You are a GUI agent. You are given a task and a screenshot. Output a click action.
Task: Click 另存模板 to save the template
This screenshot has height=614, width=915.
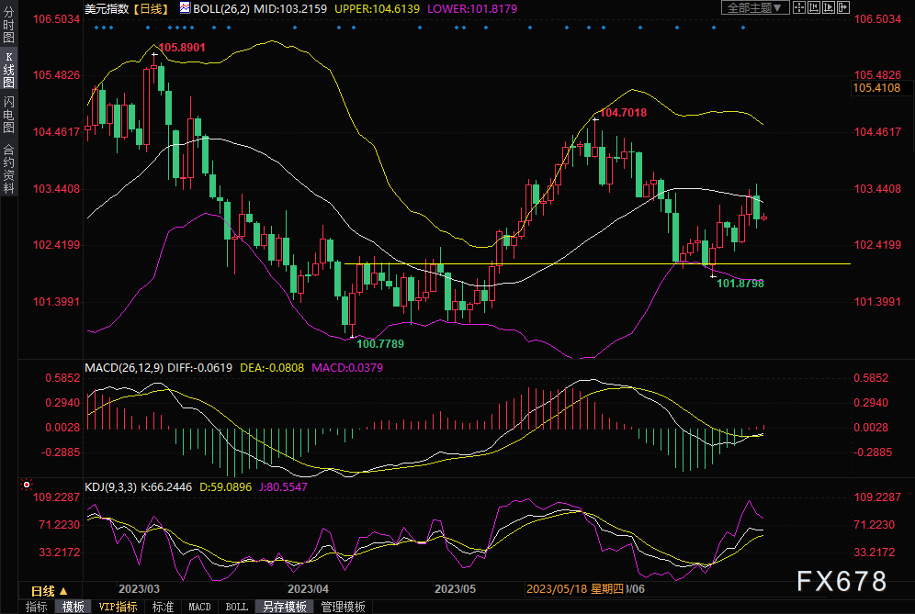284,607
